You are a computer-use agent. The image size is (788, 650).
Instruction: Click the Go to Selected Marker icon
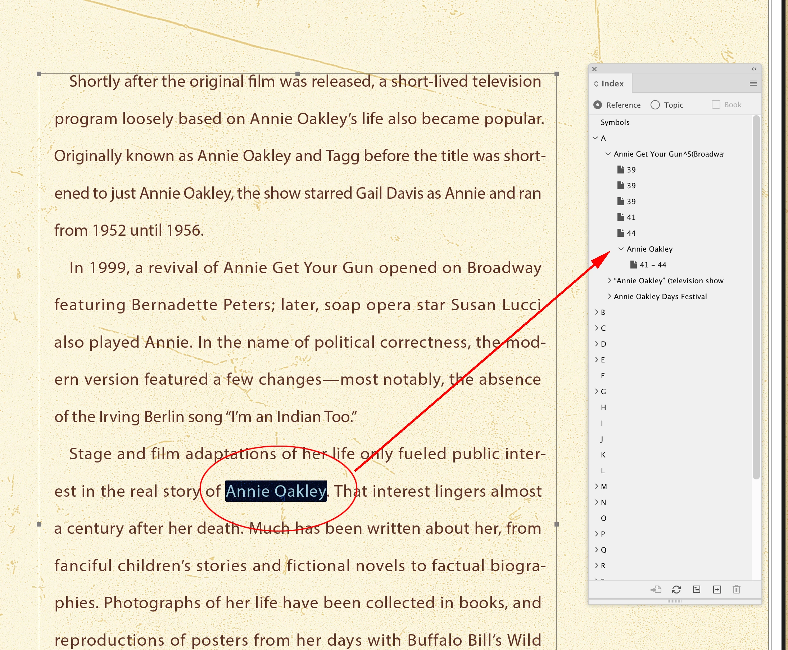(x=656, y=589)
